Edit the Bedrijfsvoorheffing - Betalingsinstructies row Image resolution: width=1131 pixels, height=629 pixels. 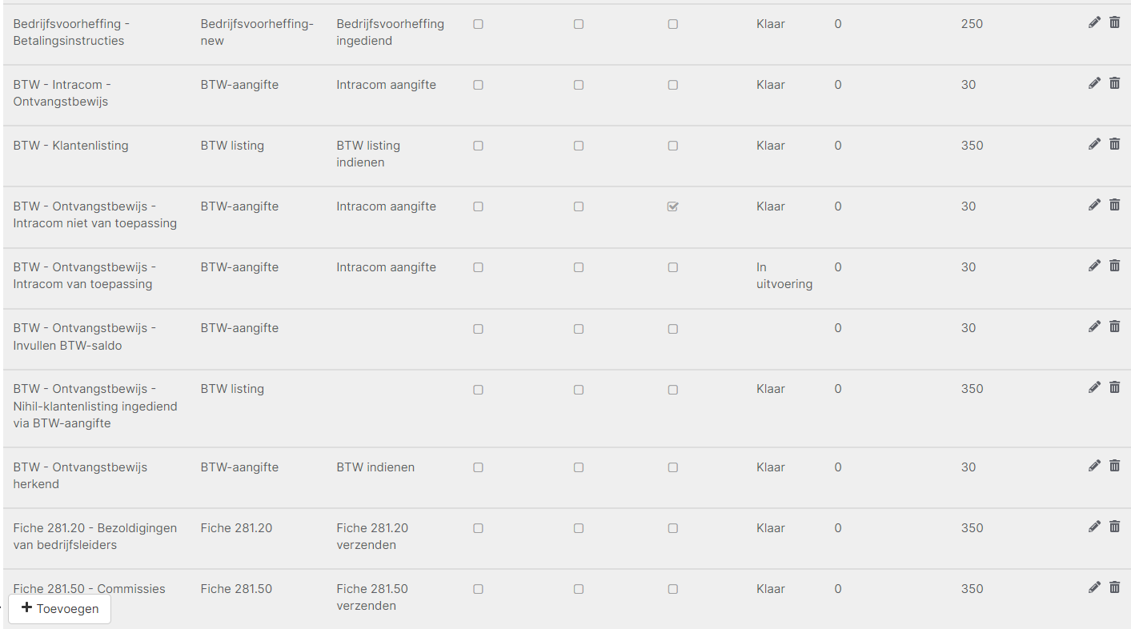[1094, 22]
